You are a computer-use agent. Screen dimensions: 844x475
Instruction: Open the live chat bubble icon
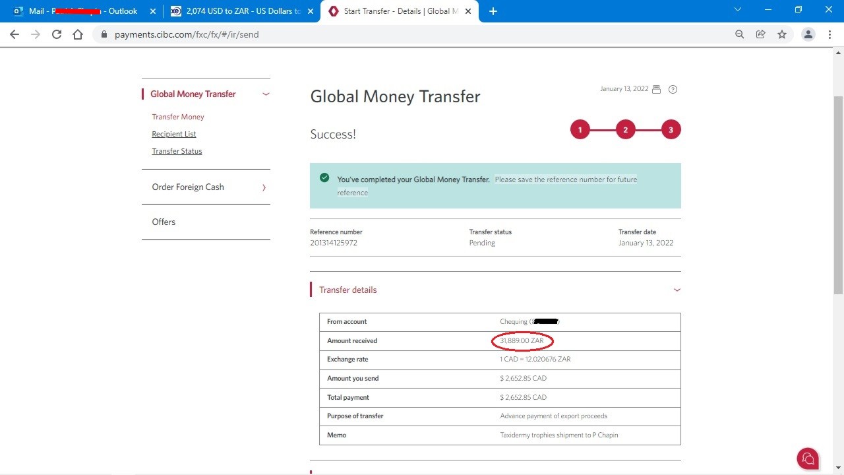(808, 459)
